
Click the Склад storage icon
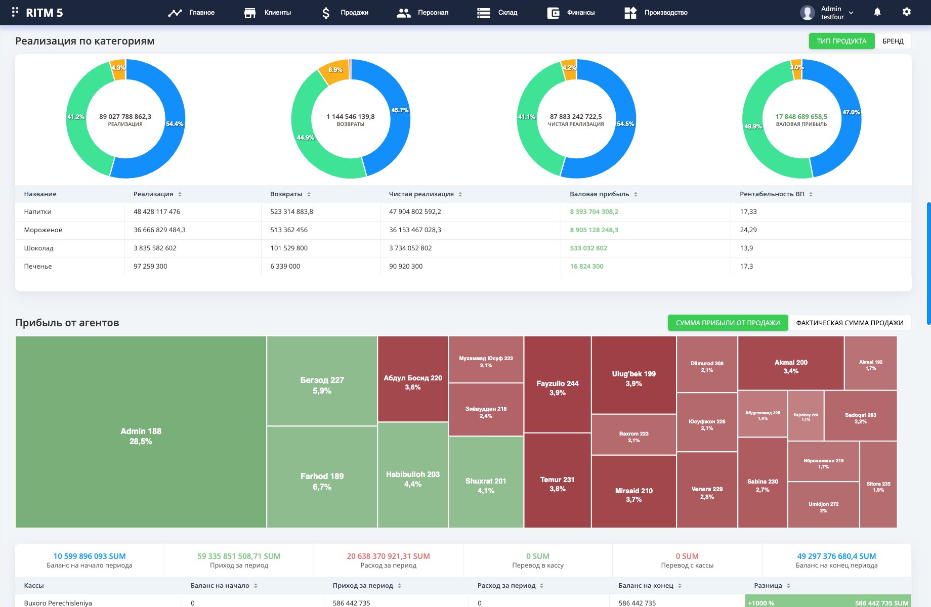point(484,13)
